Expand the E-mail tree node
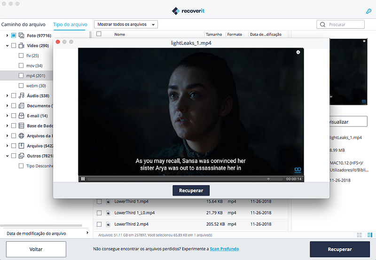This screenshot has height=260, width=376. pyautogui.click(x=7, y=116)
